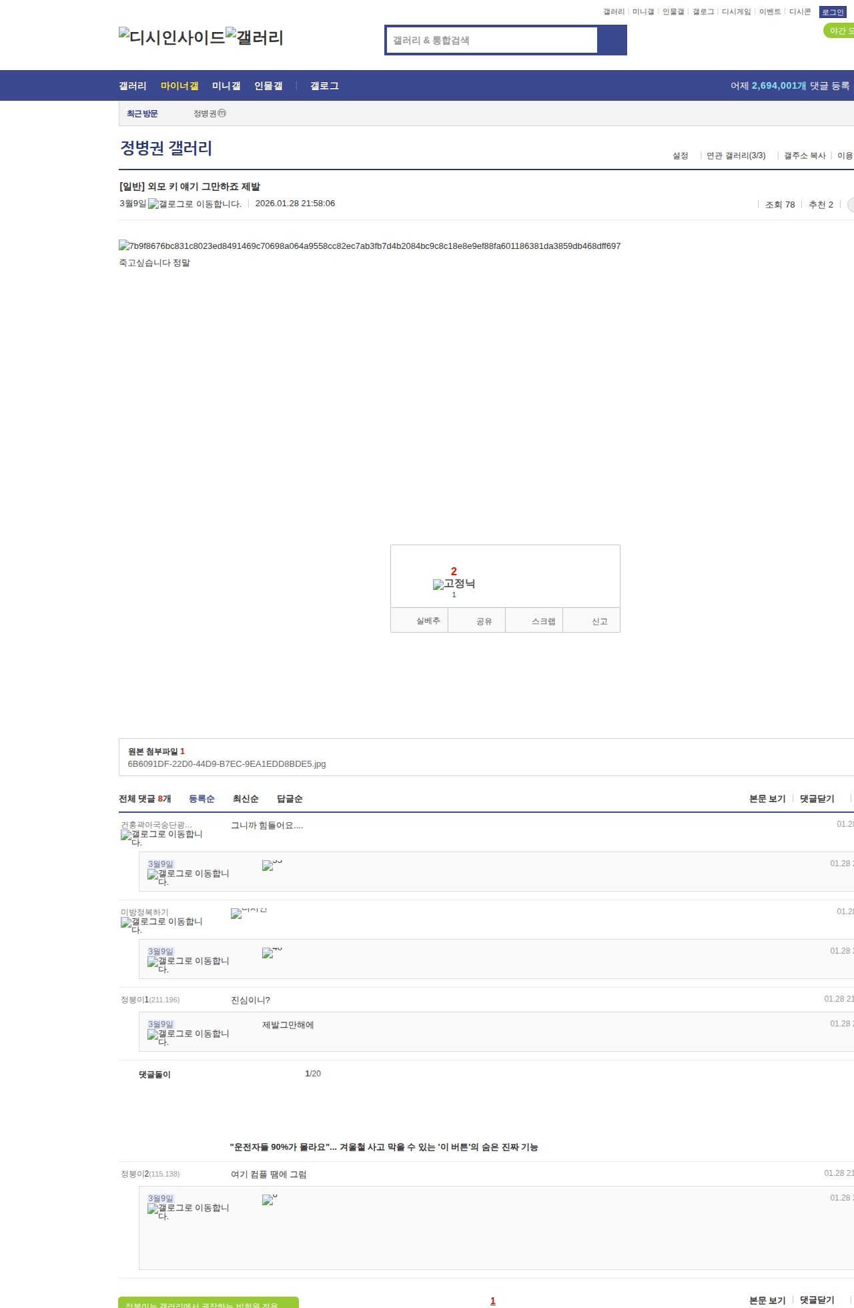Click the 정병권 갤러리 title
Screen dimensions: 854x1308
click(x=166, y=147)
